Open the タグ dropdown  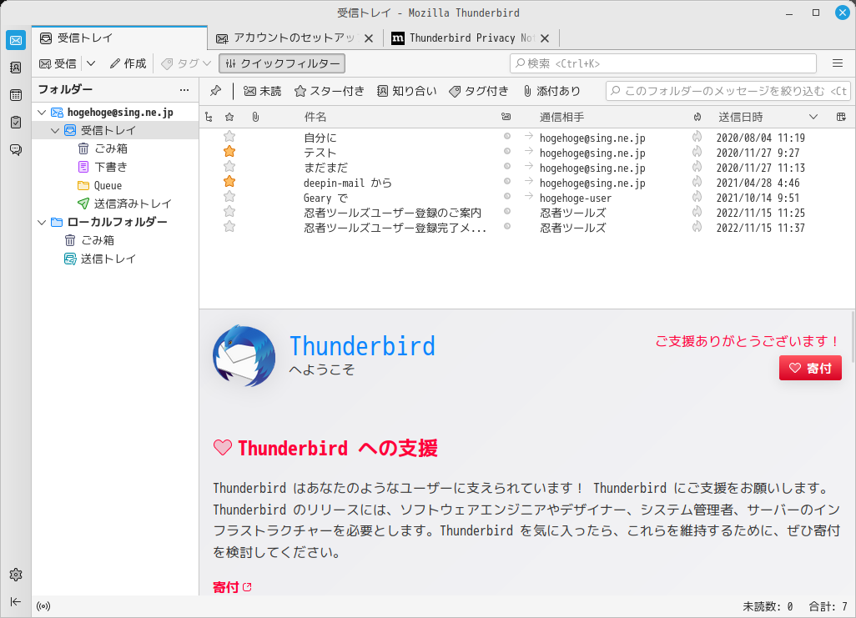(186, 63)
